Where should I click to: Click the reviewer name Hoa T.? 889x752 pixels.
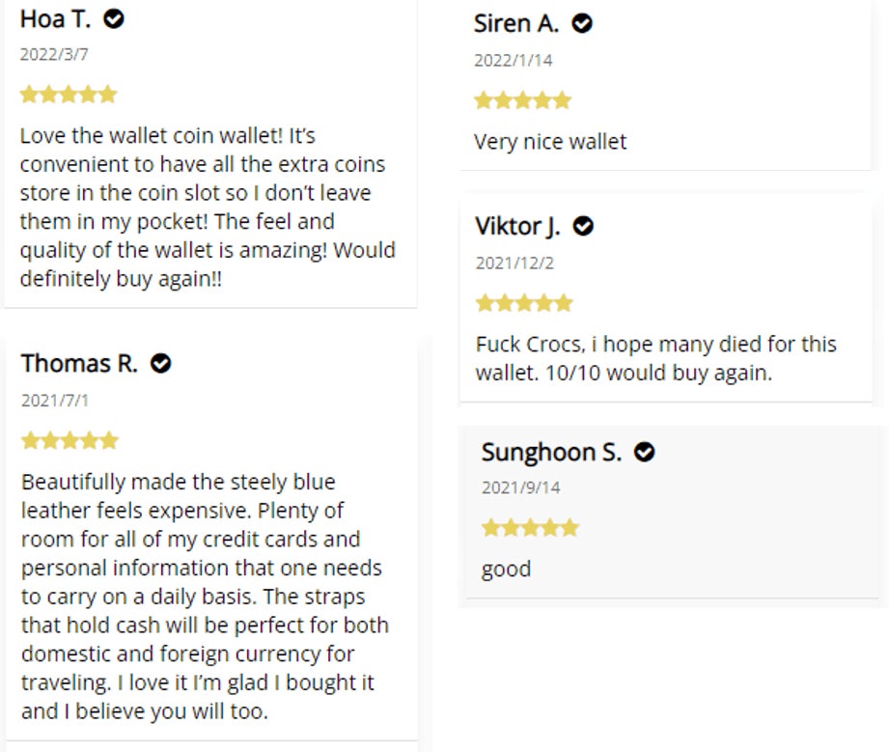[55, 18]
